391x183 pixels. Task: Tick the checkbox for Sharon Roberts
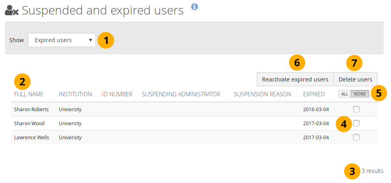[x=356, y=109]
